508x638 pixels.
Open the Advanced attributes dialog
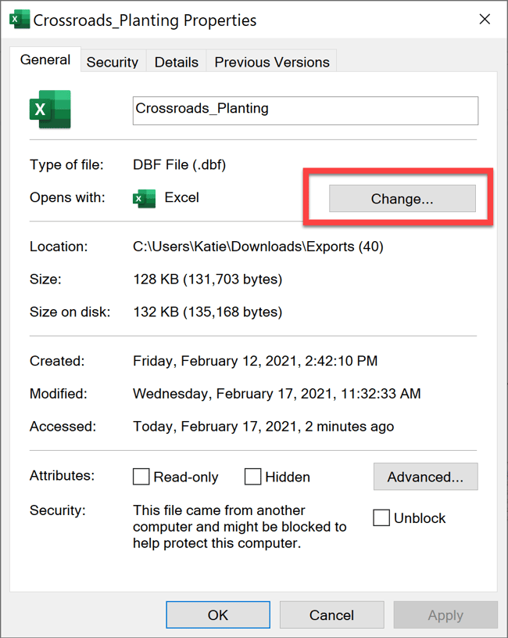[425, 476]
